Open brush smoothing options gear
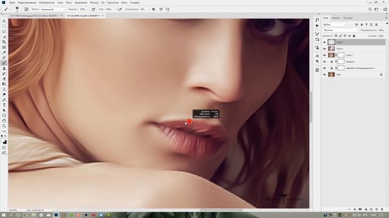Screen dimensions: 389x218 [154, 9]
